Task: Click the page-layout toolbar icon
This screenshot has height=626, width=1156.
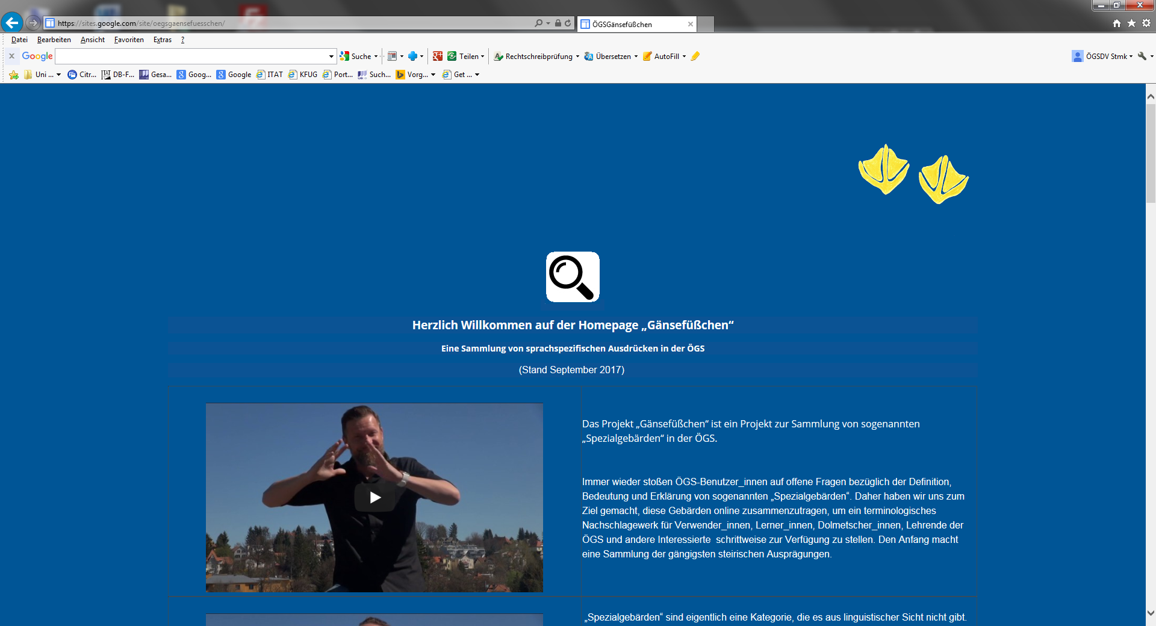Action: coord(392,56)
